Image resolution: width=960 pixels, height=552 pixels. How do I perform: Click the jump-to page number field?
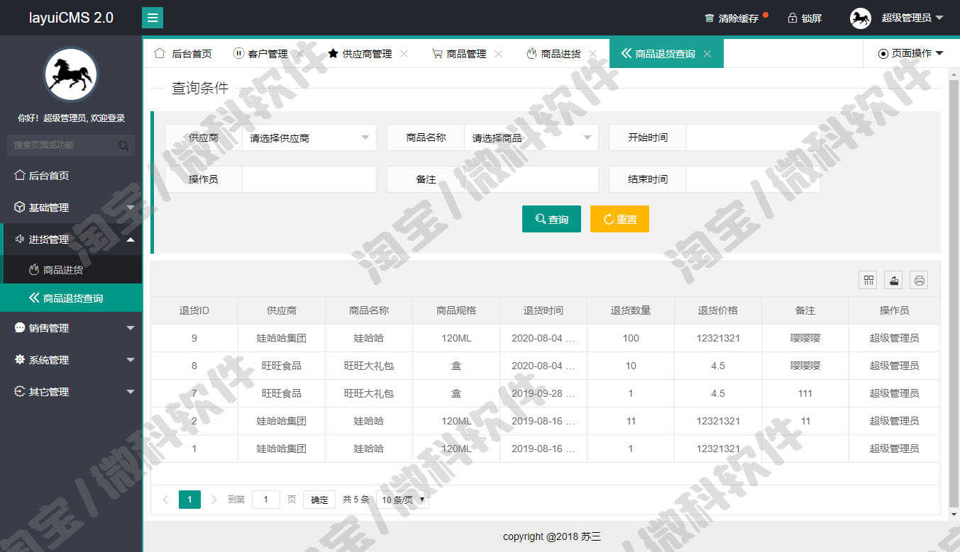pyautogui.click(x=266, y=500)
